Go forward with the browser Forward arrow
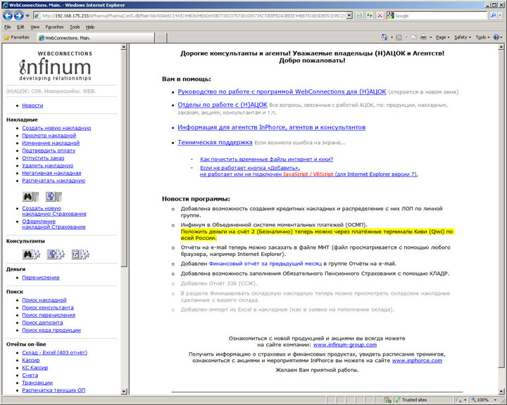Screen dimensions: 507x405 [19, 15]
